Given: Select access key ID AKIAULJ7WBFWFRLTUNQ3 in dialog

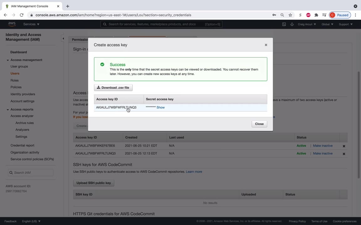Looking at the screenshot, I should tap(116, 107).
